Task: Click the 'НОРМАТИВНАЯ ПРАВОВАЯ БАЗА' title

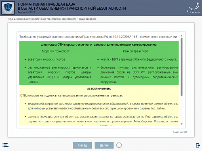Action: coord(72,6)
